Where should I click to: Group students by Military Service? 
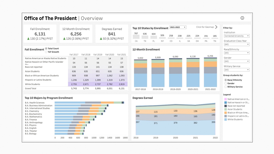click(x=226, y=87)
